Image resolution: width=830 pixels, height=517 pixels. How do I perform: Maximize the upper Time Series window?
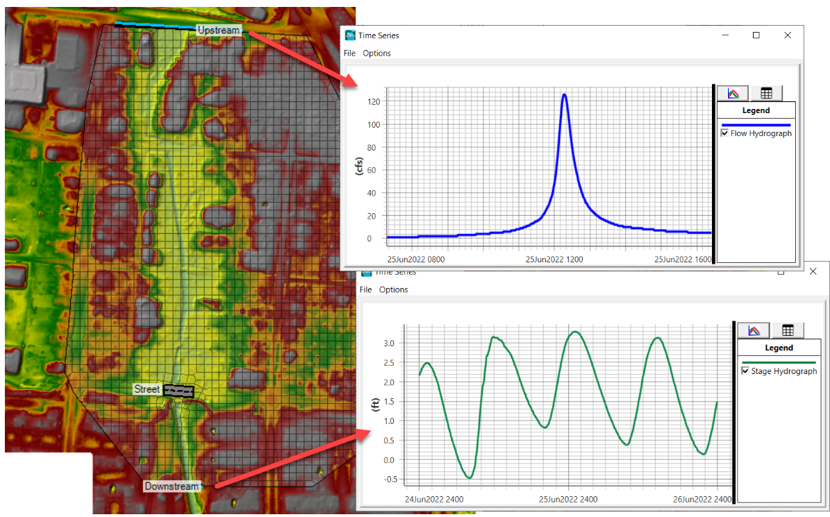pyautogui.click(x=756, y=35)
